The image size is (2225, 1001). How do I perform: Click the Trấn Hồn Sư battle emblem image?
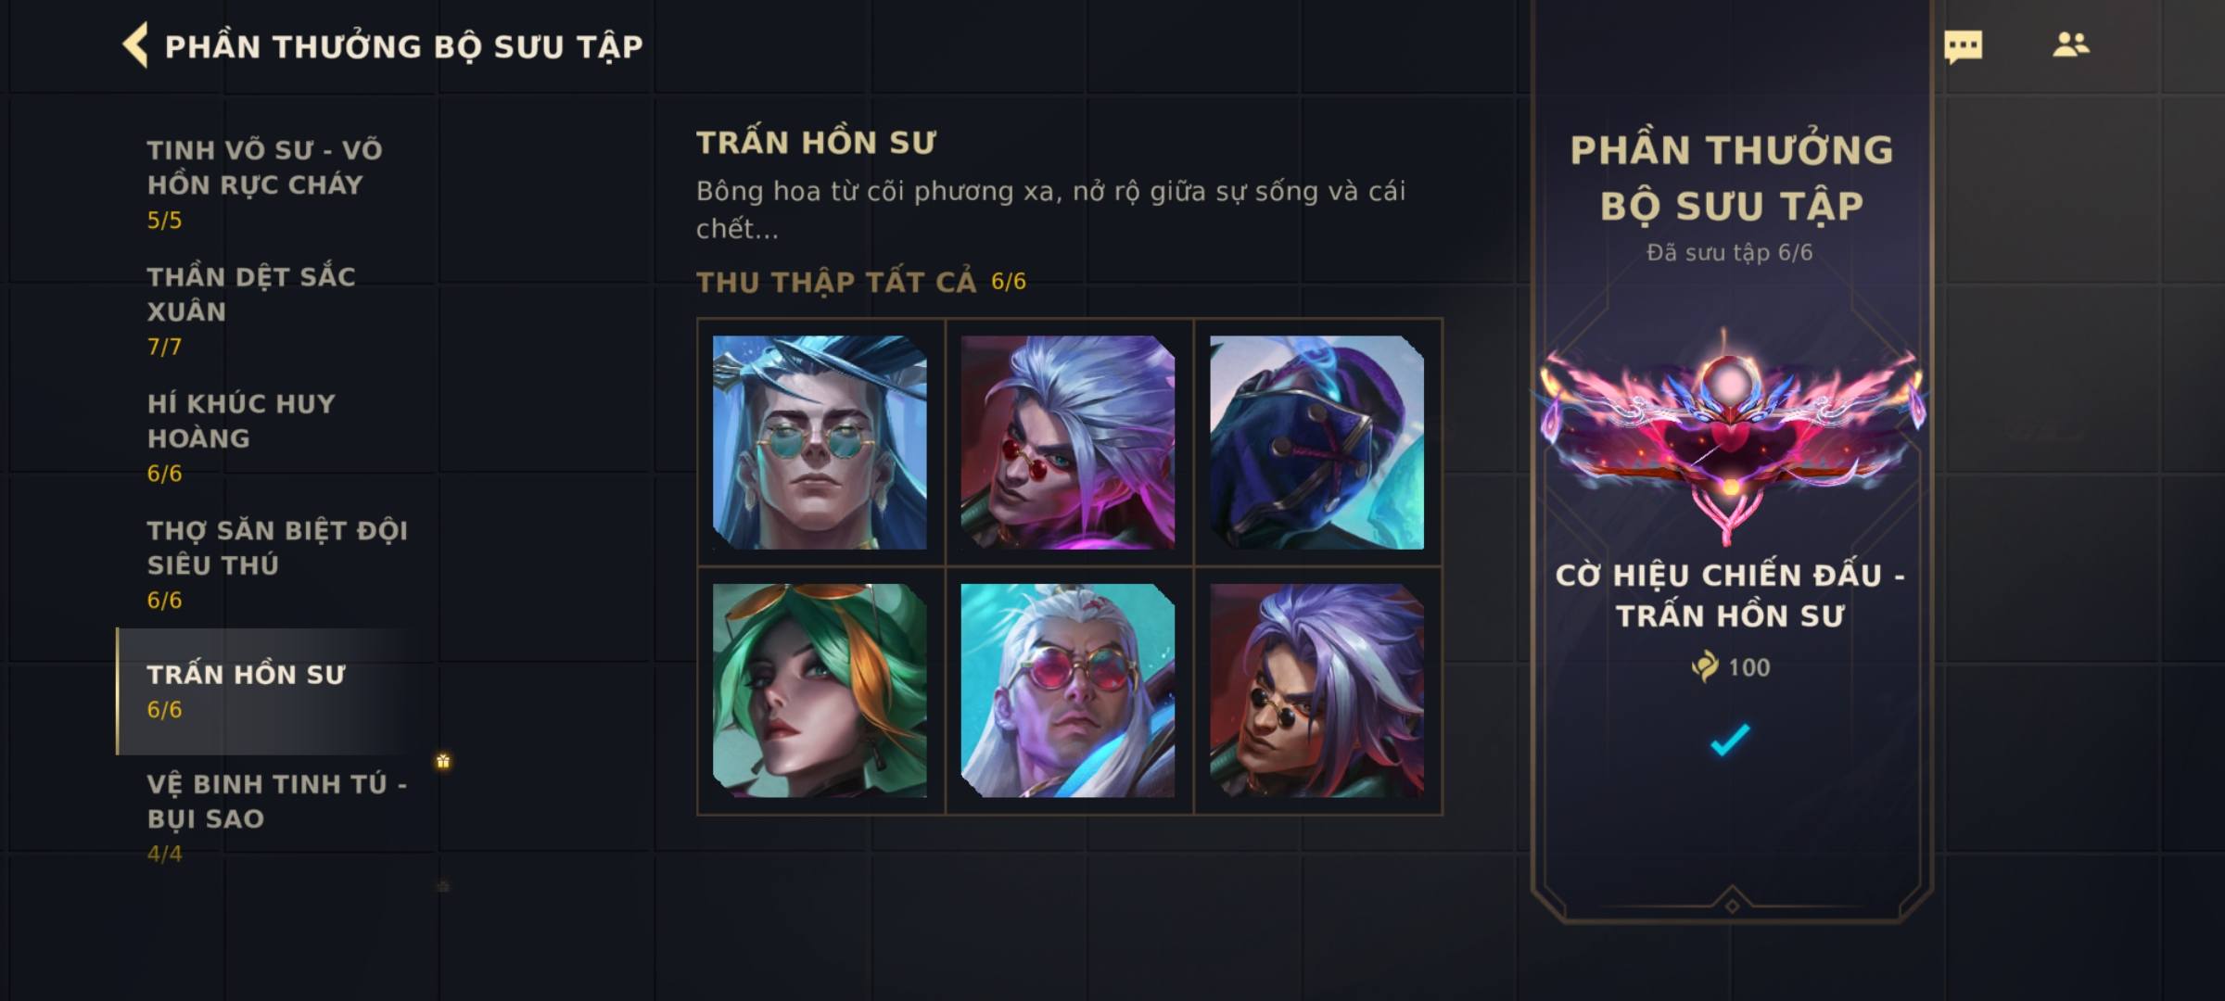pyautogui.click(x=1730, y=433)
